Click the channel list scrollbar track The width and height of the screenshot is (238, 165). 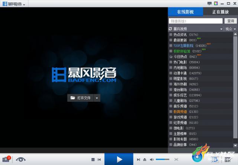click(235, 90)
